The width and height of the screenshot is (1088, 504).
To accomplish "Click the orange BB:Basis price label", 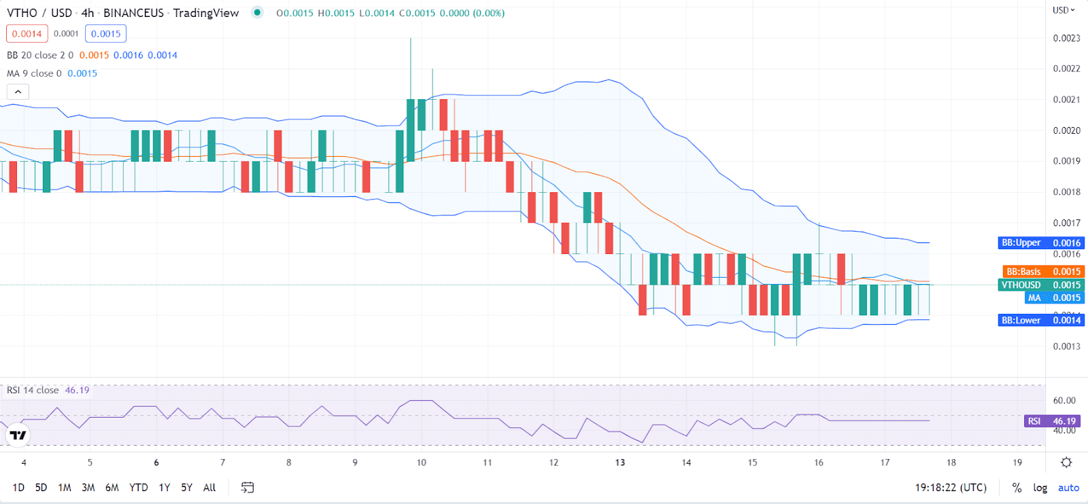I will [1043, 272].
